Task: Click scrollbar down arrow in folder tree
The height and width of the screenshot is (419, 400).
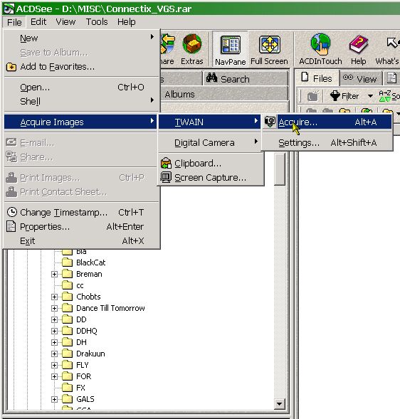Action: pyautogui.click(x=280, y=404)
